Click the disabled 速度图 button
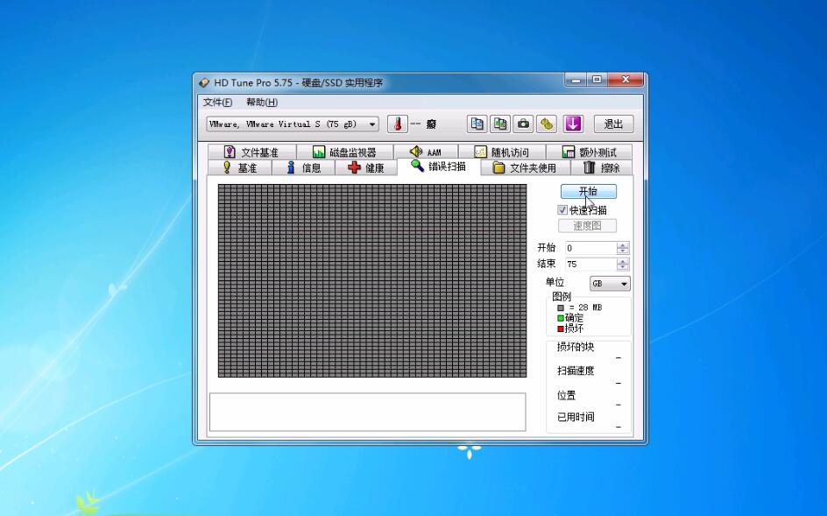 587,226
